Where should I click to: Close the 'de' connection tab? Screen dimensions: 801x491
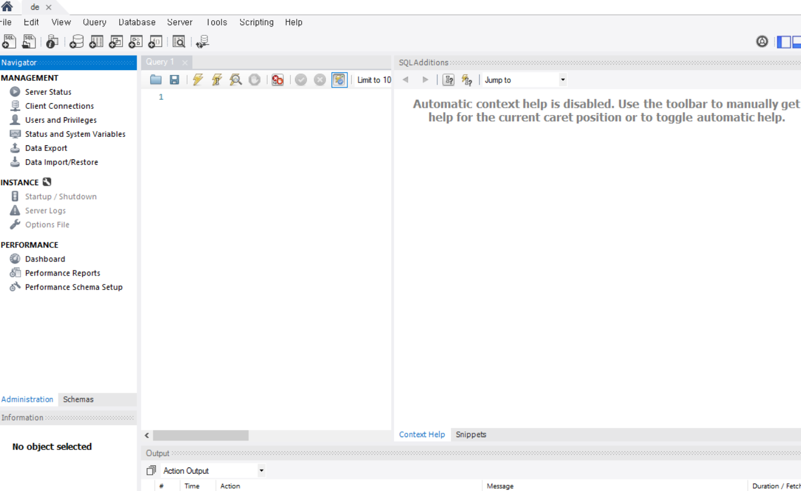49,7
